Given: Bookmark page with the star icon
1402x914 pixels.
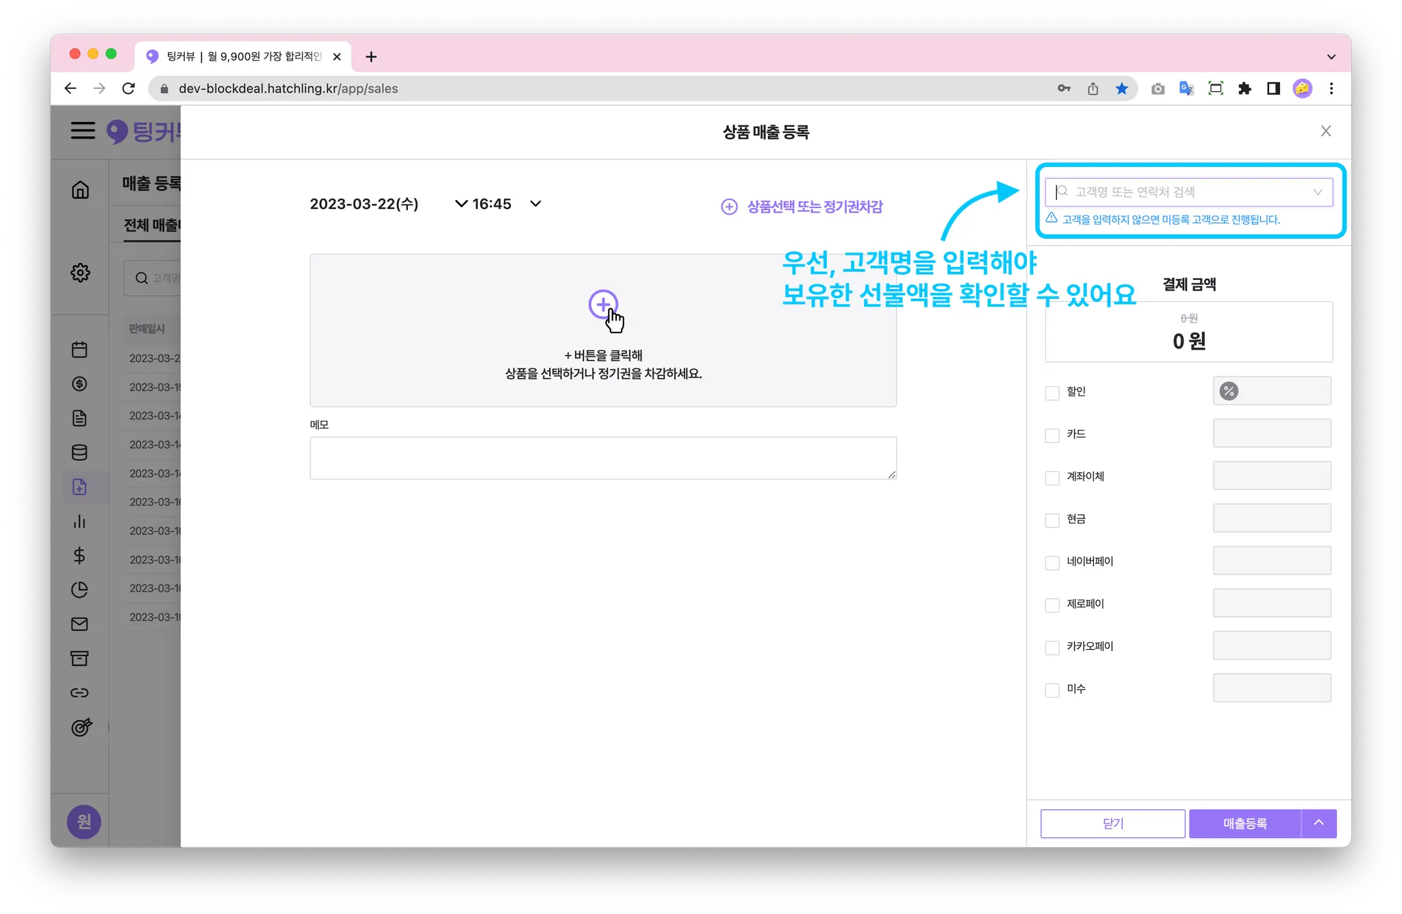Looking at the screenshot, I should click(x=1121, y=88).
